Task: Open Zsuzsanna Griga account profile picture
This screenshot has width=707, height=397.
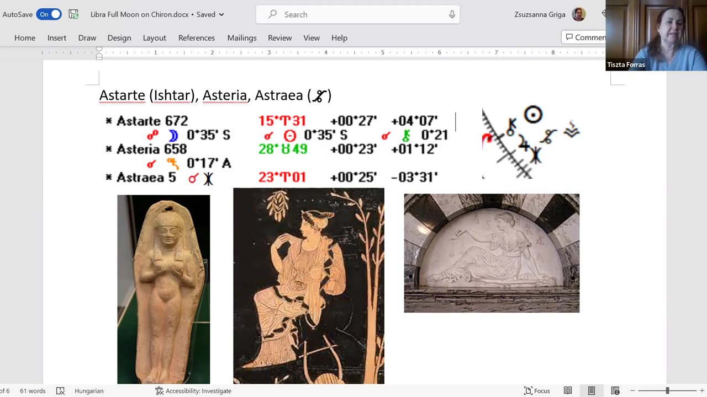Action: pyautogui.click(x=578, y=14)
